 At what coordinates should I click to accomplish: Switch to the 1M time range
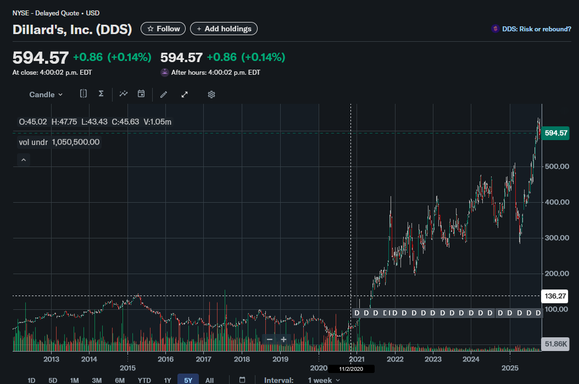(74, 380)
